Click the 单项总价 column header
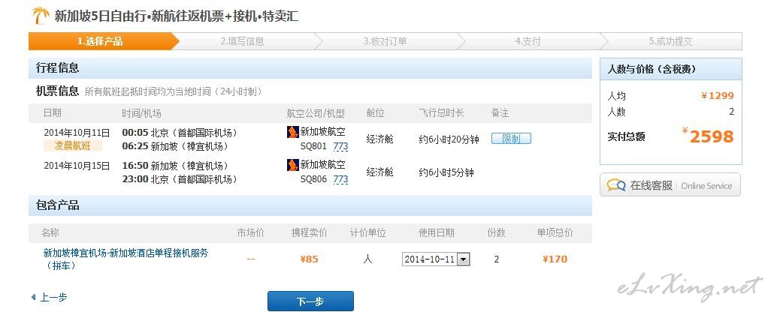The image size is (771, 312). coord(555,232)
